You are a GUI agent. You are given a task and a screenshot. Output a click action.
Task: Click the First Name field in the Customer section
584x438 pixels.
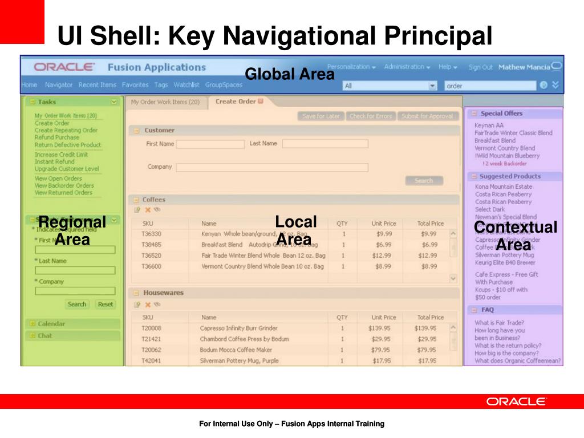(x=210, y=144)
